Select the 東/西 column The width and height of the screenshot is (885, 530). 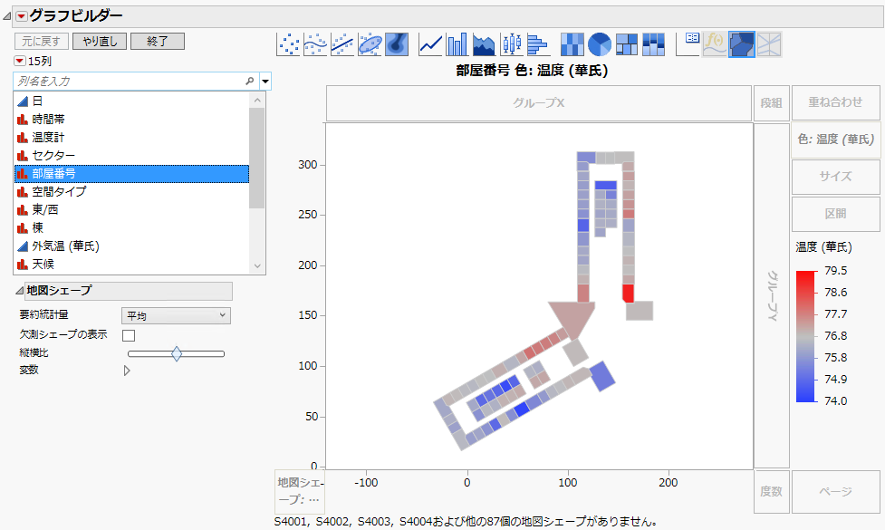tap(131, 209)
